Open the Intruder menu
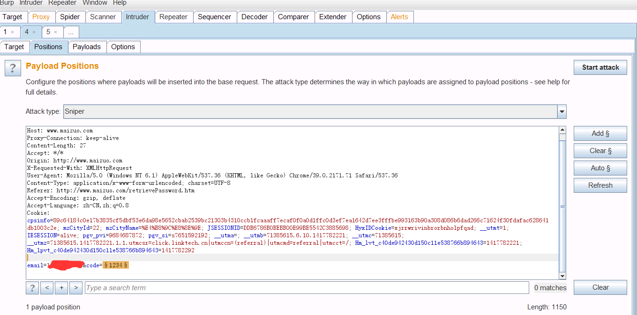The width and height of the screenshot is (637, 315). (31, 3)
